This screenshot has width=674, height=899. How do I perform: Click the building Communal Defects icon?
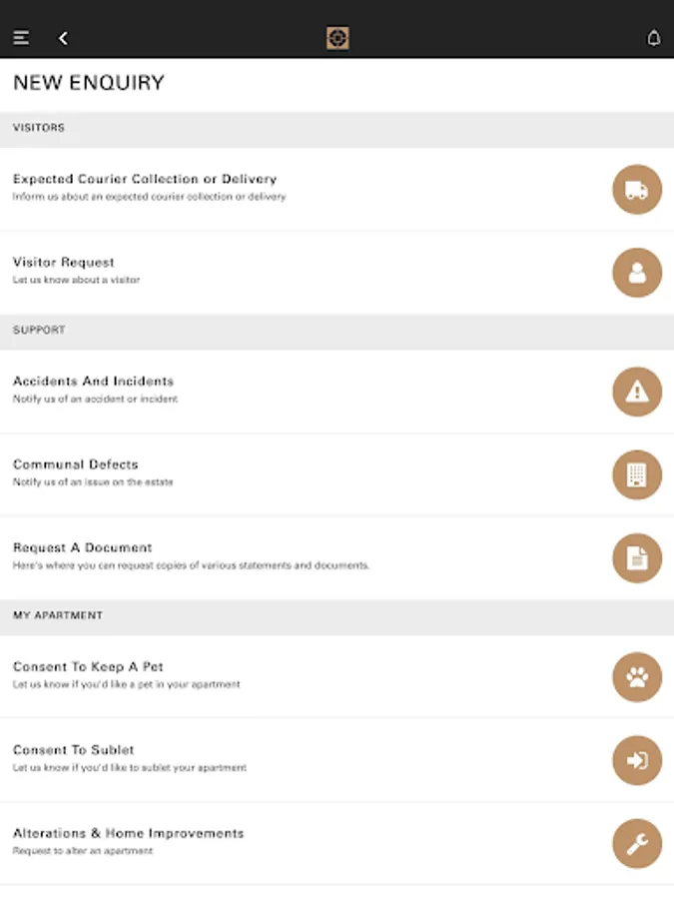(x=636, y=474)
